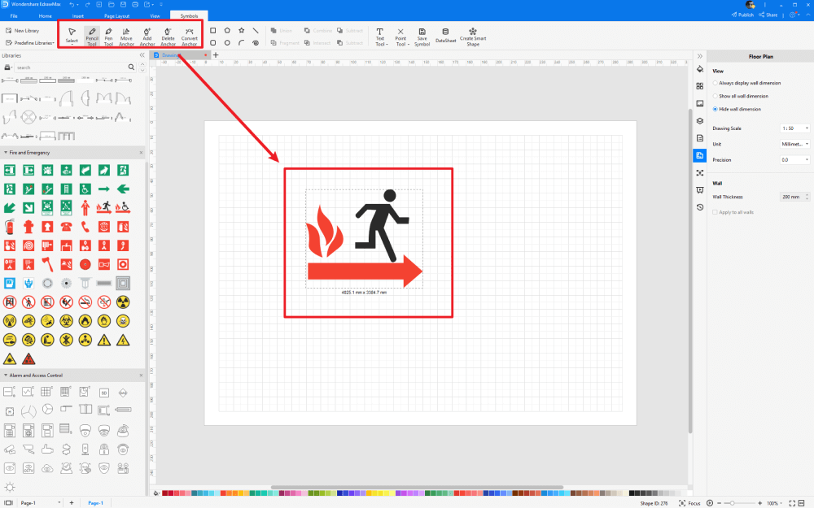Image resolution: width=814 pixels, height=508 pixels.
Task: Add a new document tab
Action: point(216,55)
